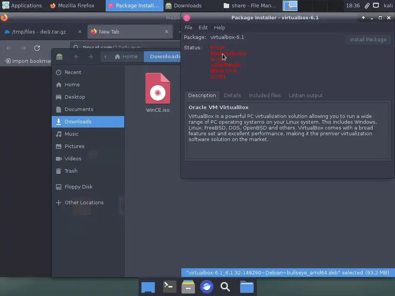Open the File menu in Package Installer
Screen dimensions: 395x296
(188, 28)
